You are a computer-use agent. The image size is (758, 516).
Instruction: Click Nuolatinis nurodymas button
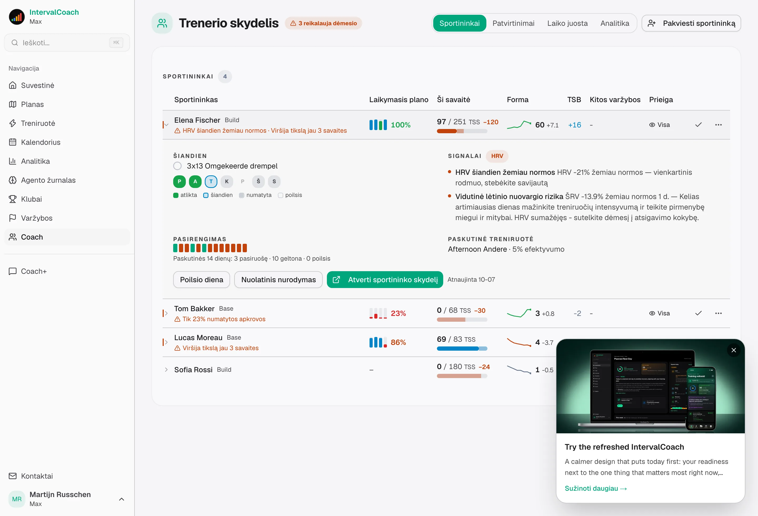click(x=278, y=280)
